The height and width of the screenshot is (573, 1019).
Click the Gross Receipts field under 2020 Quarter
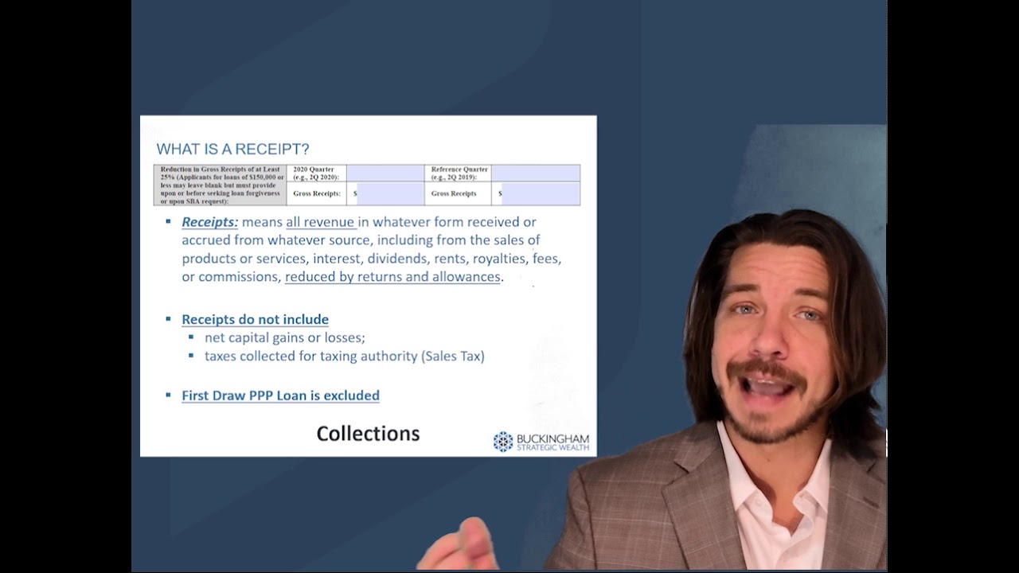pos(391,193)
